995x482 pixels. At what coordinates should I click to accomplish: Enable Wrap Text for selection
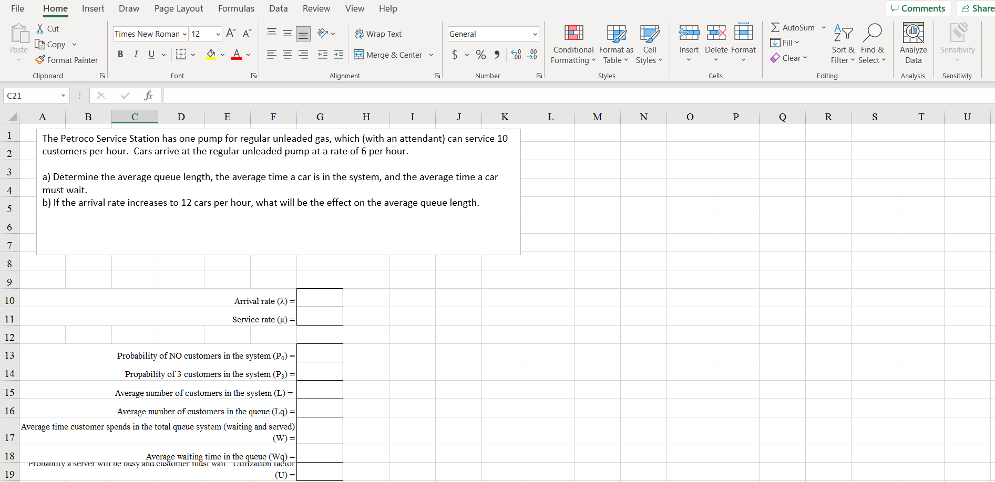pos(378,34)
